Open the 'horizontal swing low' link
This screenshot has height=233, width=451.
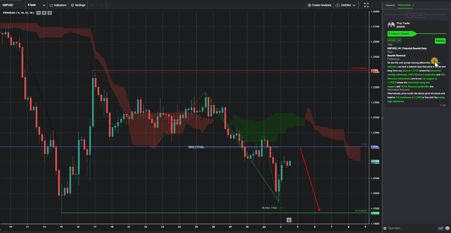tap(419, 83)
